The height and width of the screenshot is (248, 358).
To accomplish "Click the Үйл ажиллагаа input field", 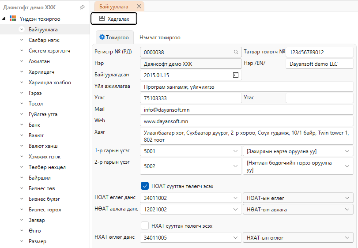I will pyautogui.click(x=247, y=86).
